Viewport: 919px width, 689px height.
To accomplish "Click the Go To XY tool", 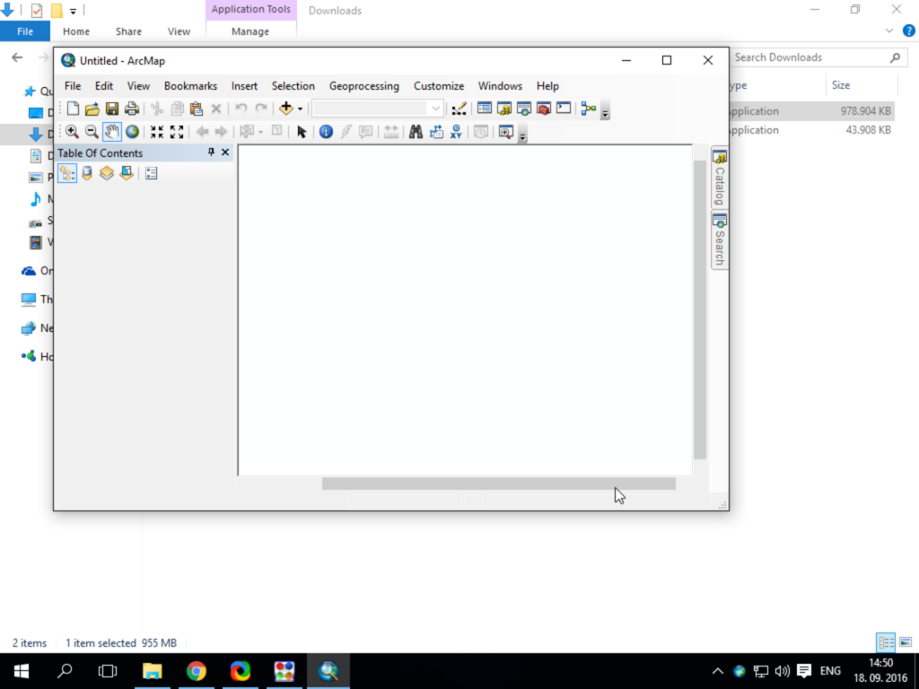I will tap(456, 132).
